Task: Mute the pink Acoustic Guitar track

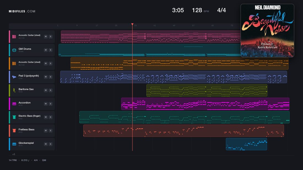Action: click(46, 37)
